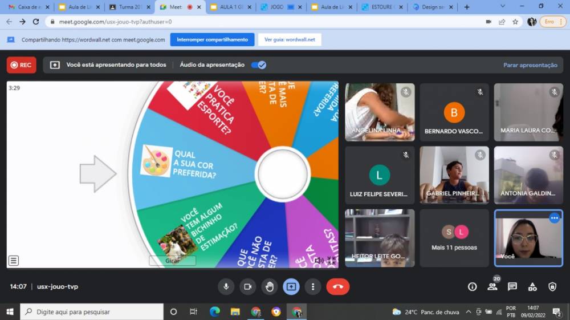This screenshot has width=570, height=320.
Task: Toggle wheel sound speaker icon
Action: click(319, 261)
